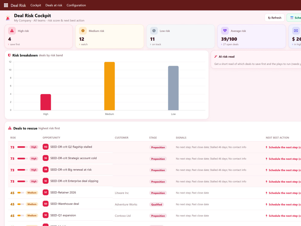Image resolution: width=301 pixels, height=226 pixels.
Task: Click lightning icon in Big renewal at risk row
Action: pyautogui.click(x=266, y=170)
